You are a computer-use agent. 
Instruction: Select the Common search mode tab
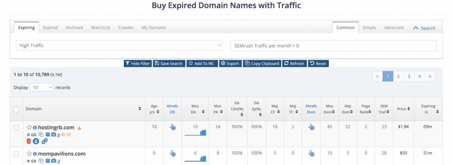(346, 27)
